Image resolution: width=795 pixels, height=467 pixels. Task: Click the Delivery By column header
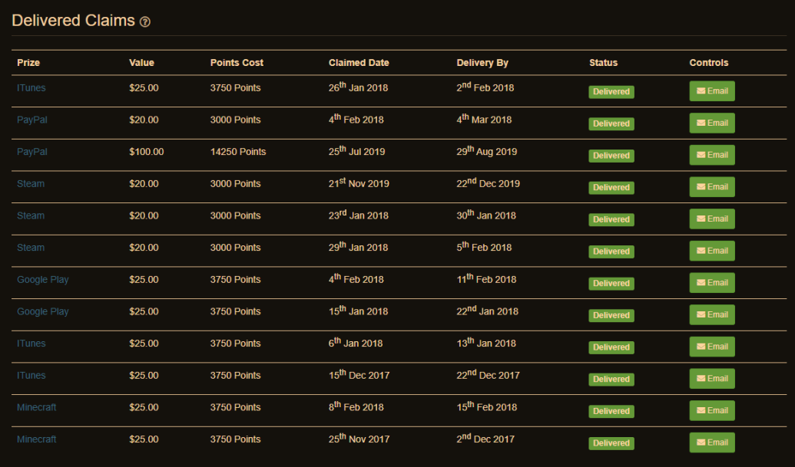pos(482,63)
